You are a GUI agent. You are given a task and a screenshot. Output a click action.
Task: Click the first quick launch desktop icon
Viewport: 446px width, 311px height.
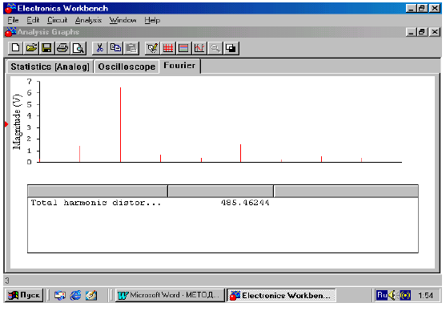pyautogui.click(x=60, y=295)
